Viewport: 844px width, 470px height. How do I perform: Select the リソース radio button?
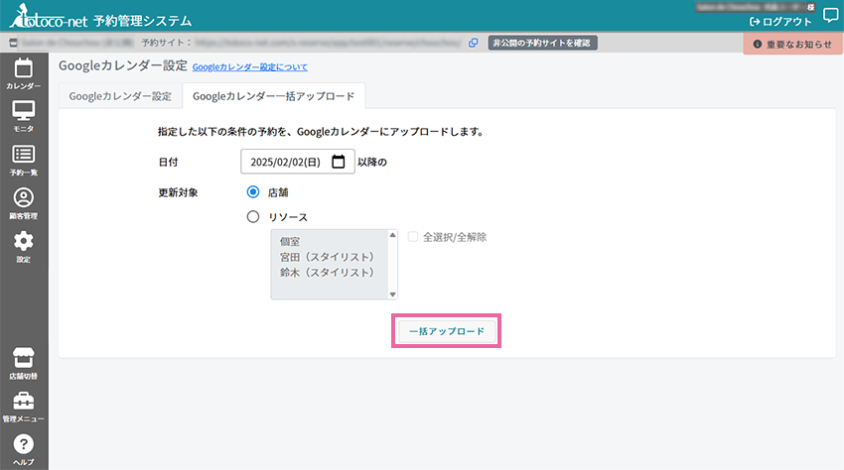pyautogui.click(x=253, y=217)
